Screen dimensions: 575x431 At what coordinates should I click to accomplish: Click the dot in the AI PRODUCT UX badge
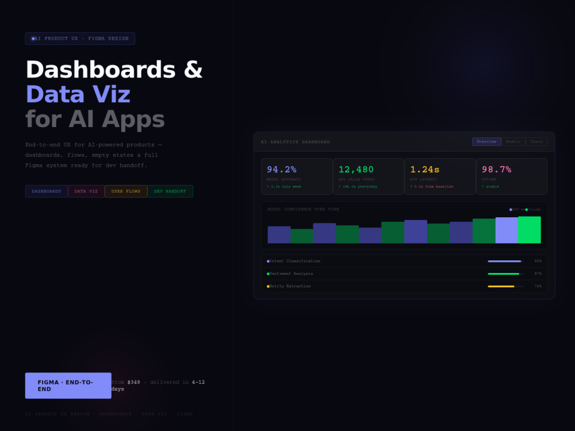pyautogui.click(x=33, y=39)
